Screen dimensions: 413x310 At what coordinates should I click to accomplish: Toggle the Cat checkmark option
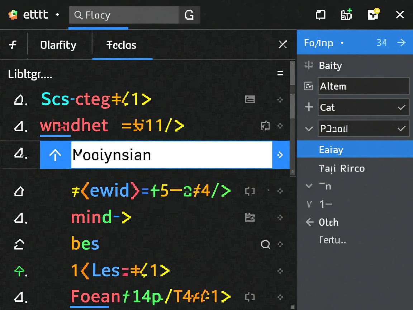click(402, 107)
